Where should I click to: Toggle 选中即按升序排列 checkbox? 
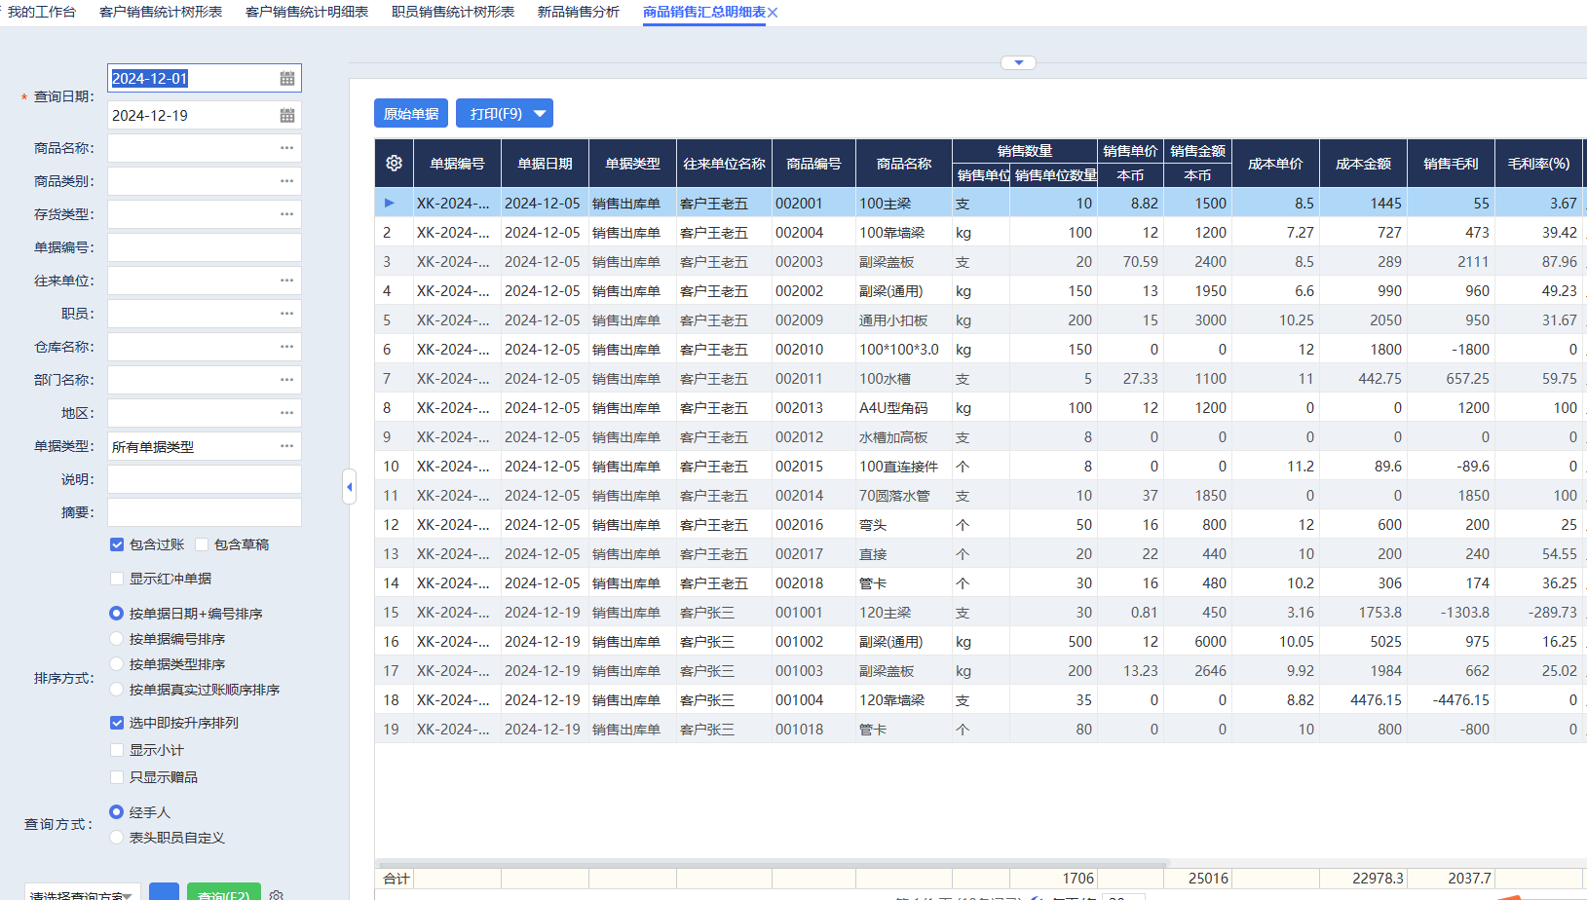(x=117, y=723)
